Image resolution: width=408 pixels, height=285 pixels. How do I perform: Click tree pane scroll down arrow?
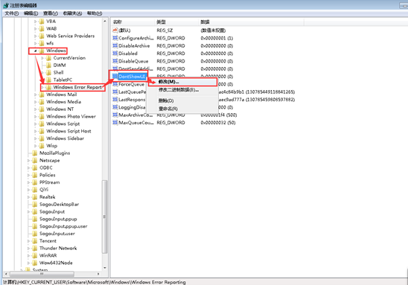[x=104, y=268]
